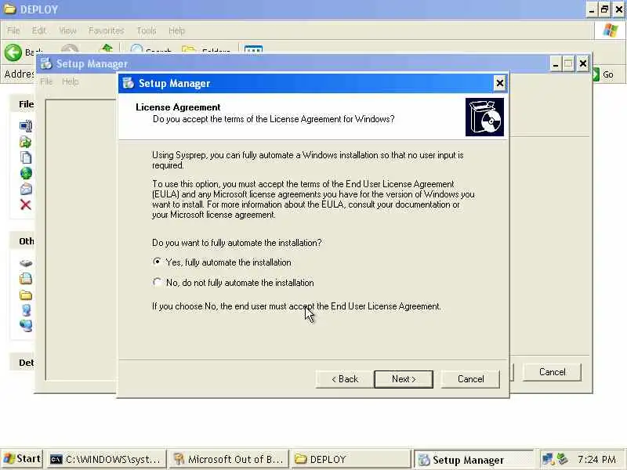Open File menu in background Setup Manager window
The width and height of the screenshot is (627, 470).
tap(46, 81)
